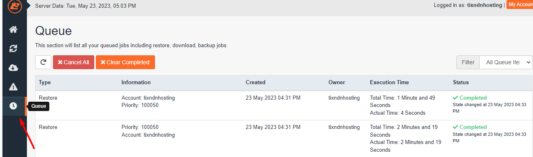The width and height of the screenshot is (533, 157).
Task: Click the Cancel All button
Action: (x=73, y=62)
